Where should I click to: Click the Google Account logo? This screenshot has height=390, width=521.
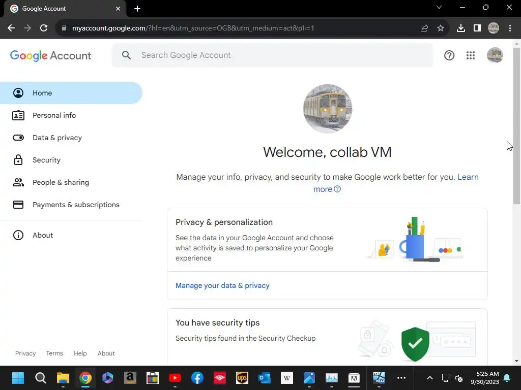50,55
